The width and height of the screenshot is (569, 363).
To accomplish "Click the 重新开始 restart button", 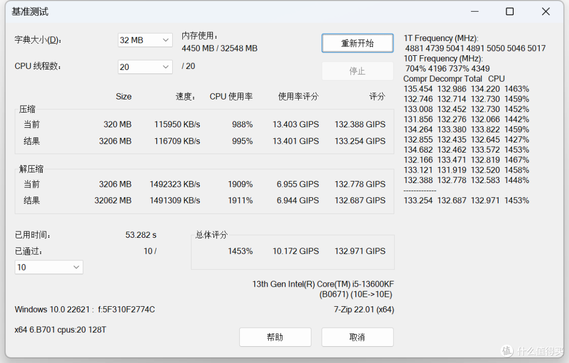I will (x=357, y=44).
